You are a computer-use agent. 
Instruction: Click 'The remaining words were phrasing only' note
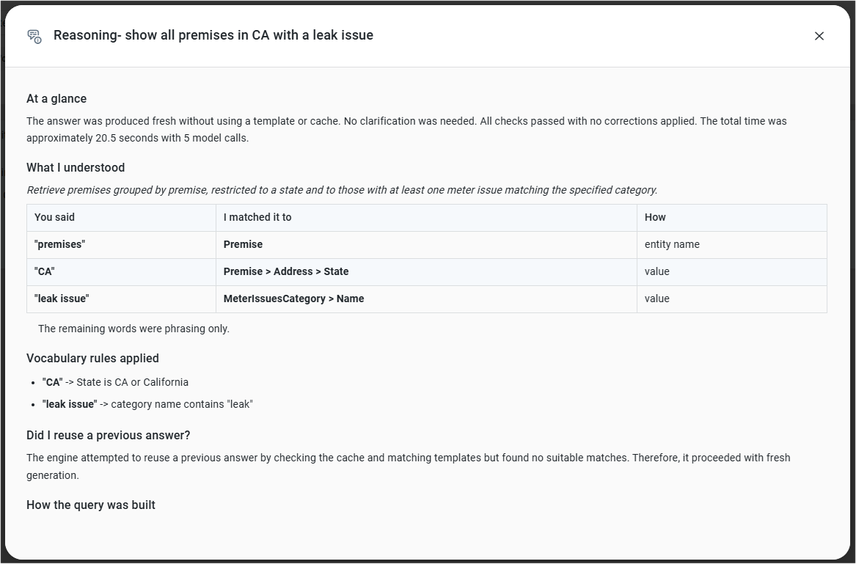point(133,329)
